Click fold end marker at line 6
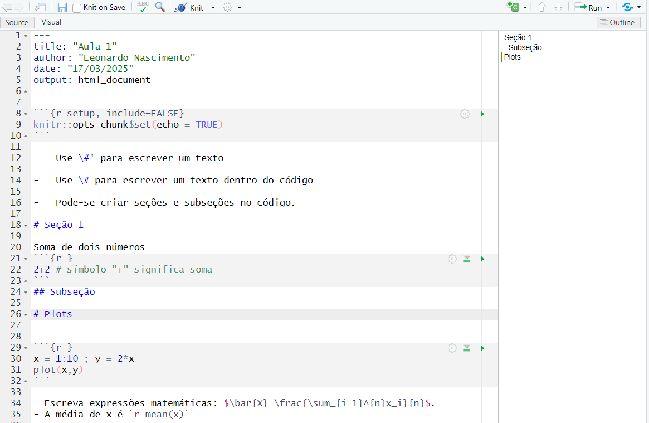This screenshot has width=649, height=423. pyautogui.click(x=26, y=91)
